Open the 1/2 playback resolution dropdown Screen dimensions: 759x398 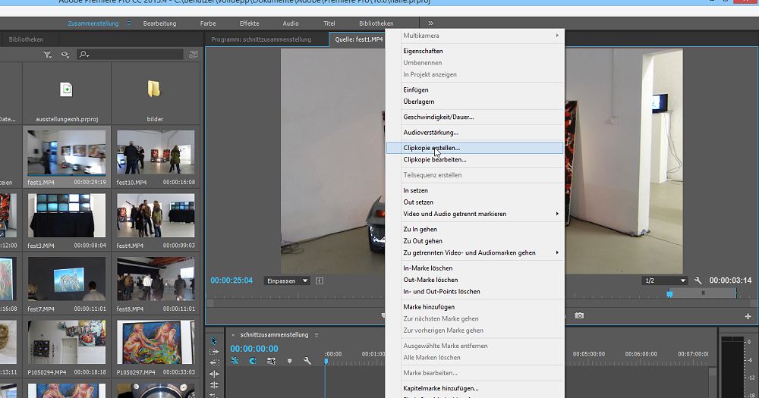tap(665, 280)
